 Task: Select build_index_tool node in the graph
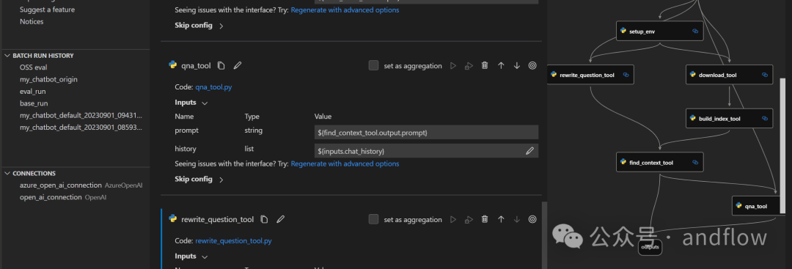tap(730, 119)
